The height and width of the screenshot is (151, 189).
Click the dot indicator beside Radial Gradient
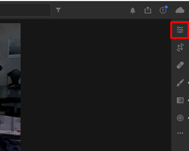[188, 118]
